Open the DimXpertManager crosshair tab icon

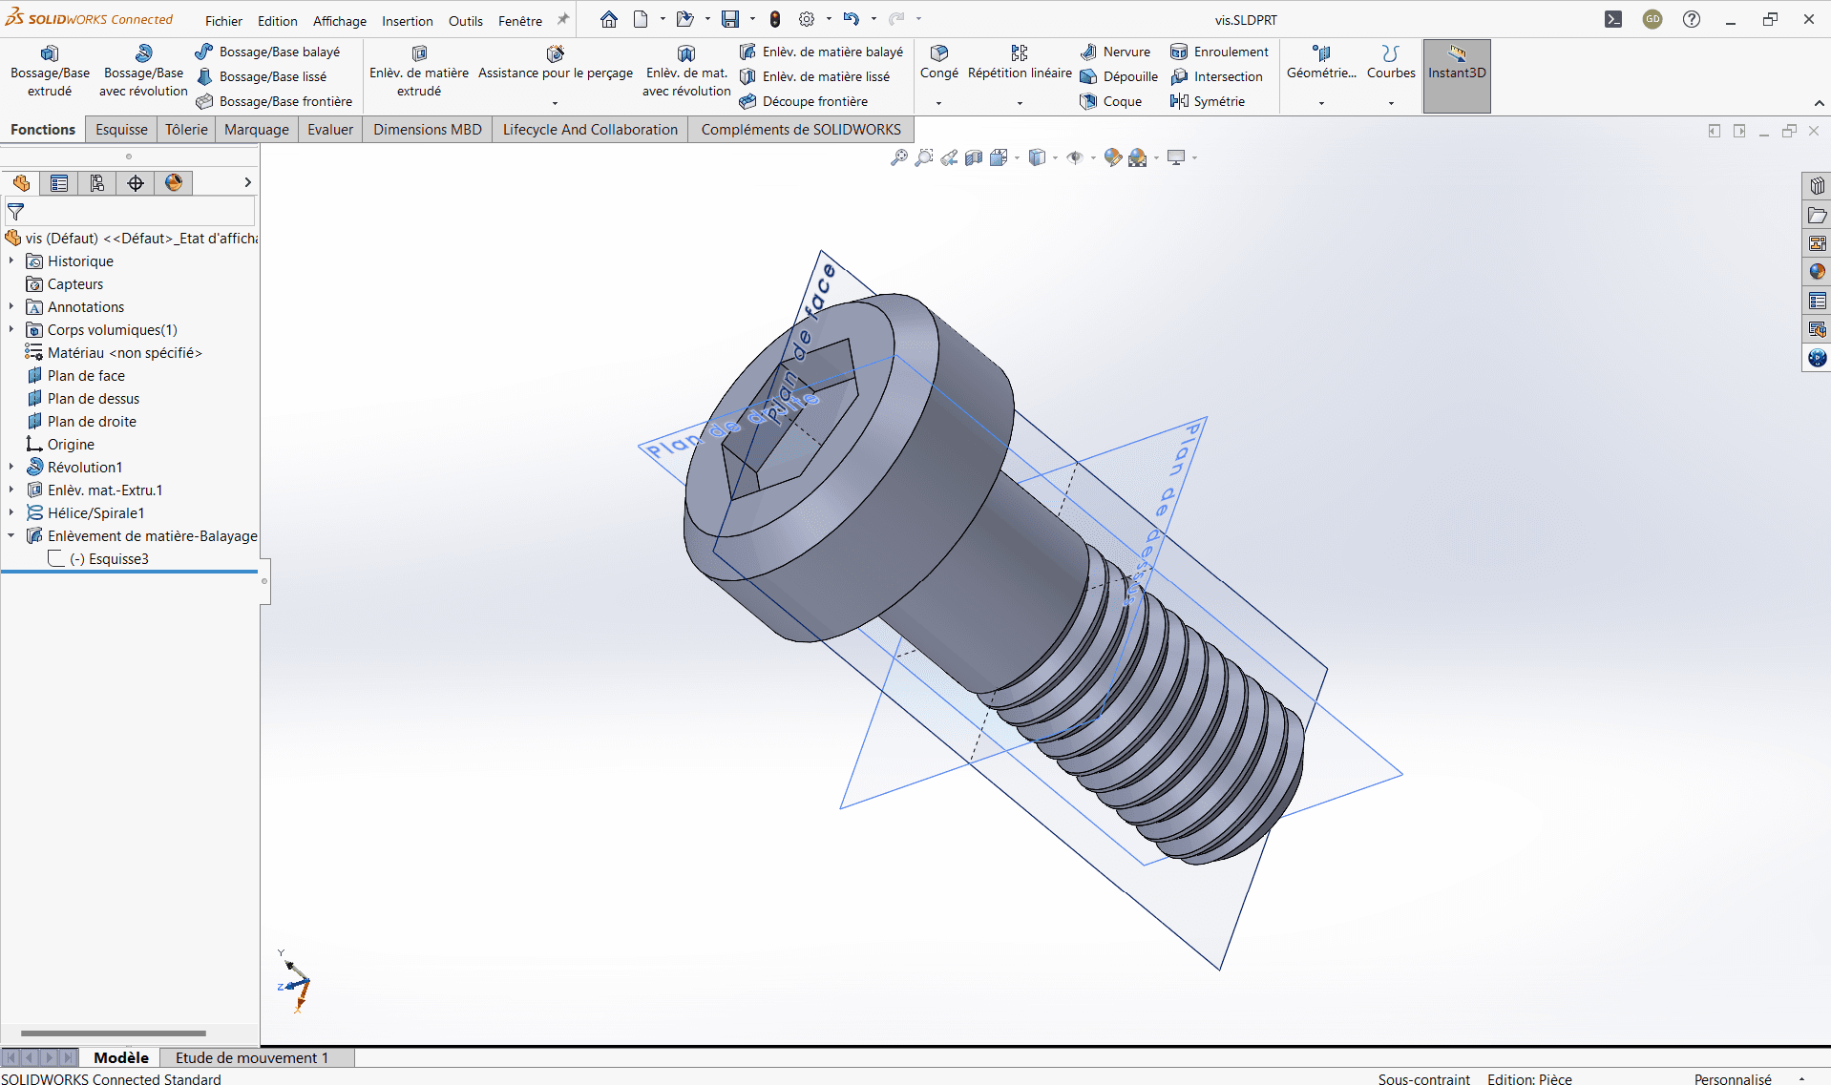tap(136, 183)
